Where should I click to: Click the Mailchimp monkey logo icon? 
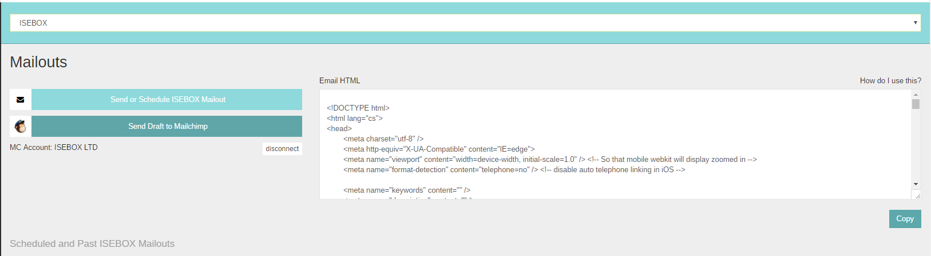point(21,127)
